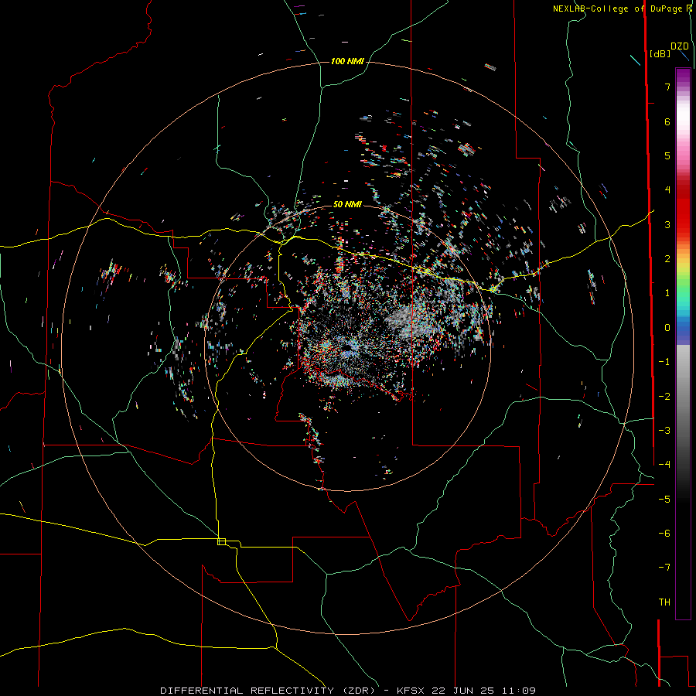Click the -5 value on the scale

tap(664, 500)
